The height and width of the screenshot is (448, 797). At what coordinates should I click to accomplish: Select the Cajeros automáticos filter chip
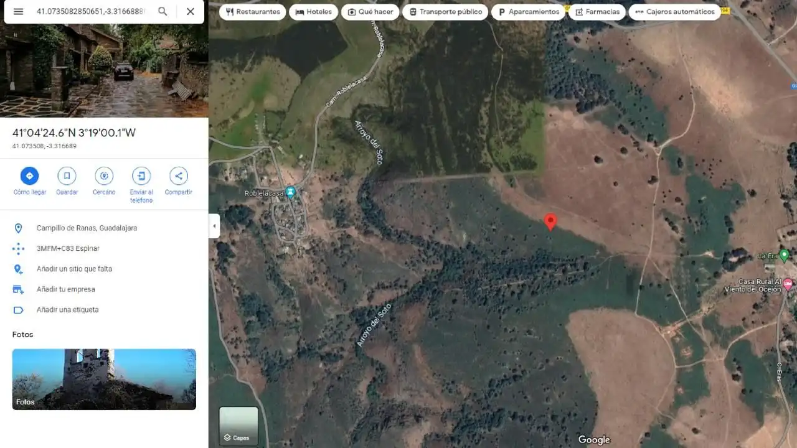coord(674,12)
